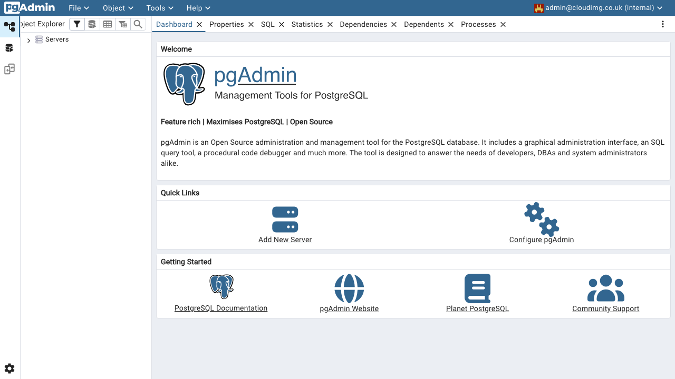Click the Configure pgAdmin link text
The width and height of the screenshot is (675, 379).
click(542, 240)
